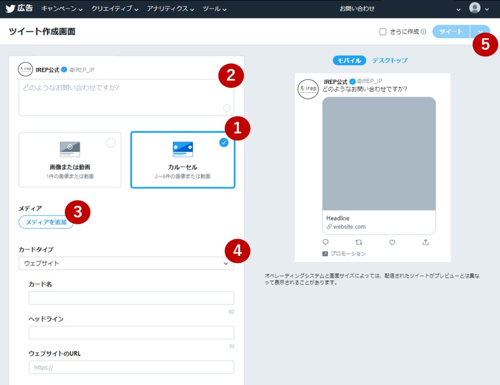Expand the arrow next to ツイート button
Viewport: 500px width, 385px height.
tap(480, 32)
